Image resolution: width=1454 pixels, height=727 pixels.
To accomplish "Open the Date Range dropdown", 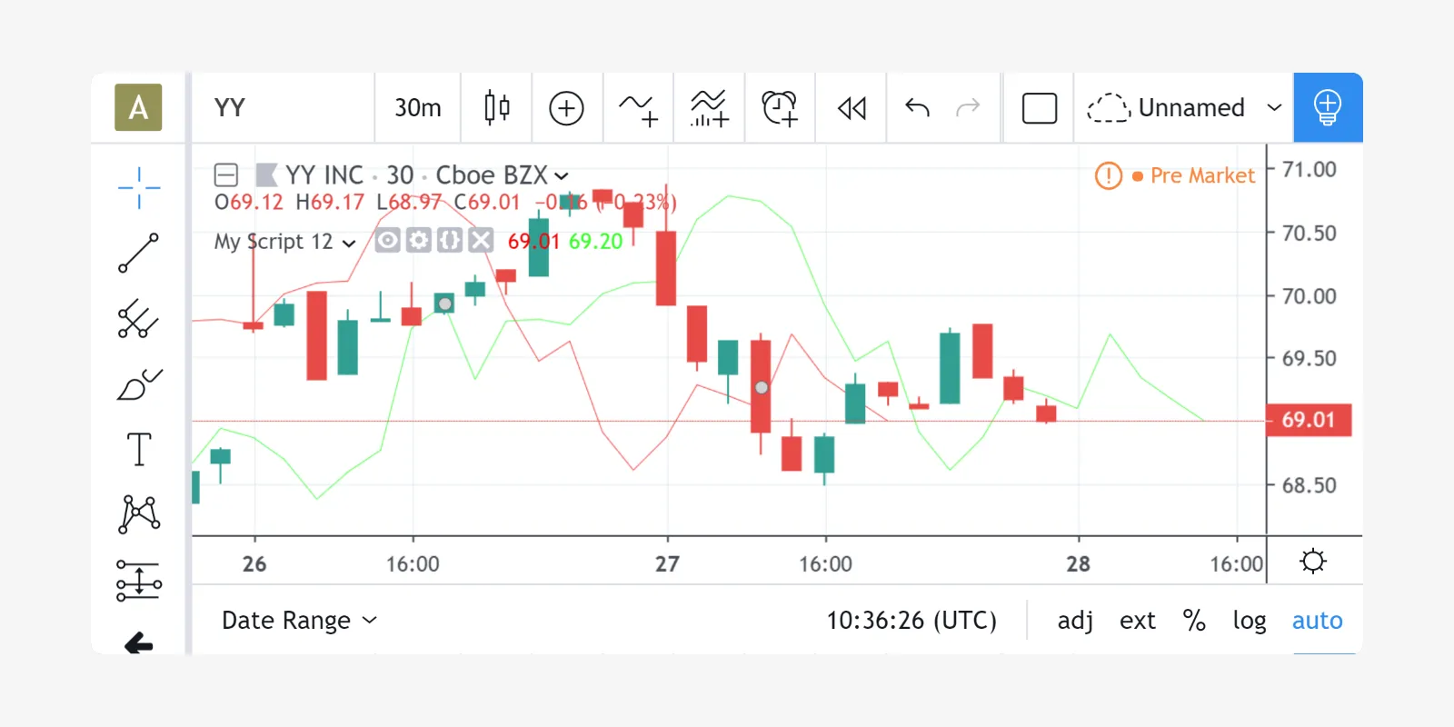I will 299,621.
